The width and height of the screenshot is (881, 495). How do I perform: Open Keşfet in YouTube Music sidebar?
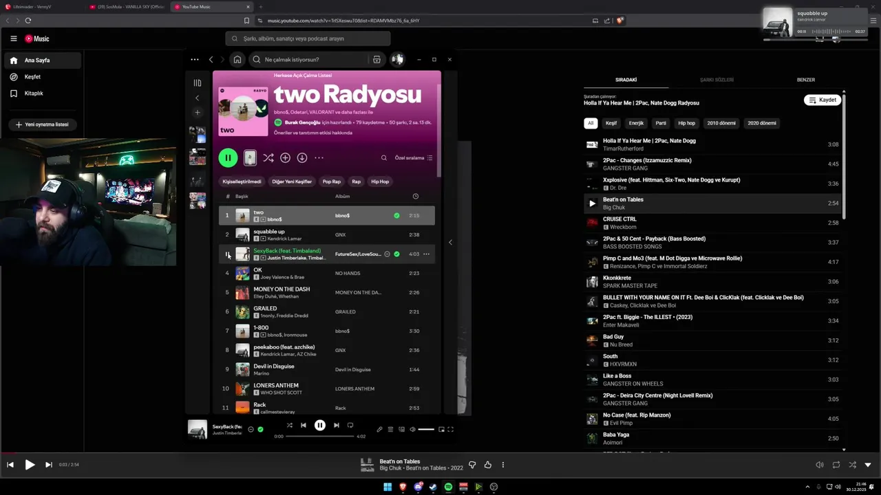coord(43,77)
